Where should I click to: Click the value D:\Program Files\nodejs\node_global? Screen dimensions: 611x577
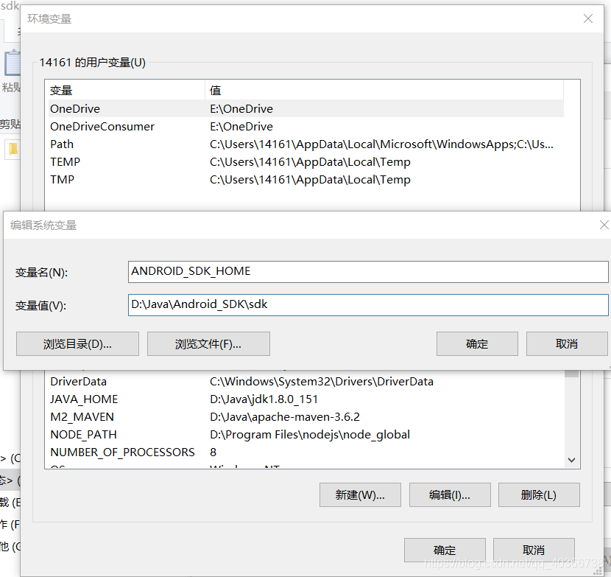click(310, 434)
